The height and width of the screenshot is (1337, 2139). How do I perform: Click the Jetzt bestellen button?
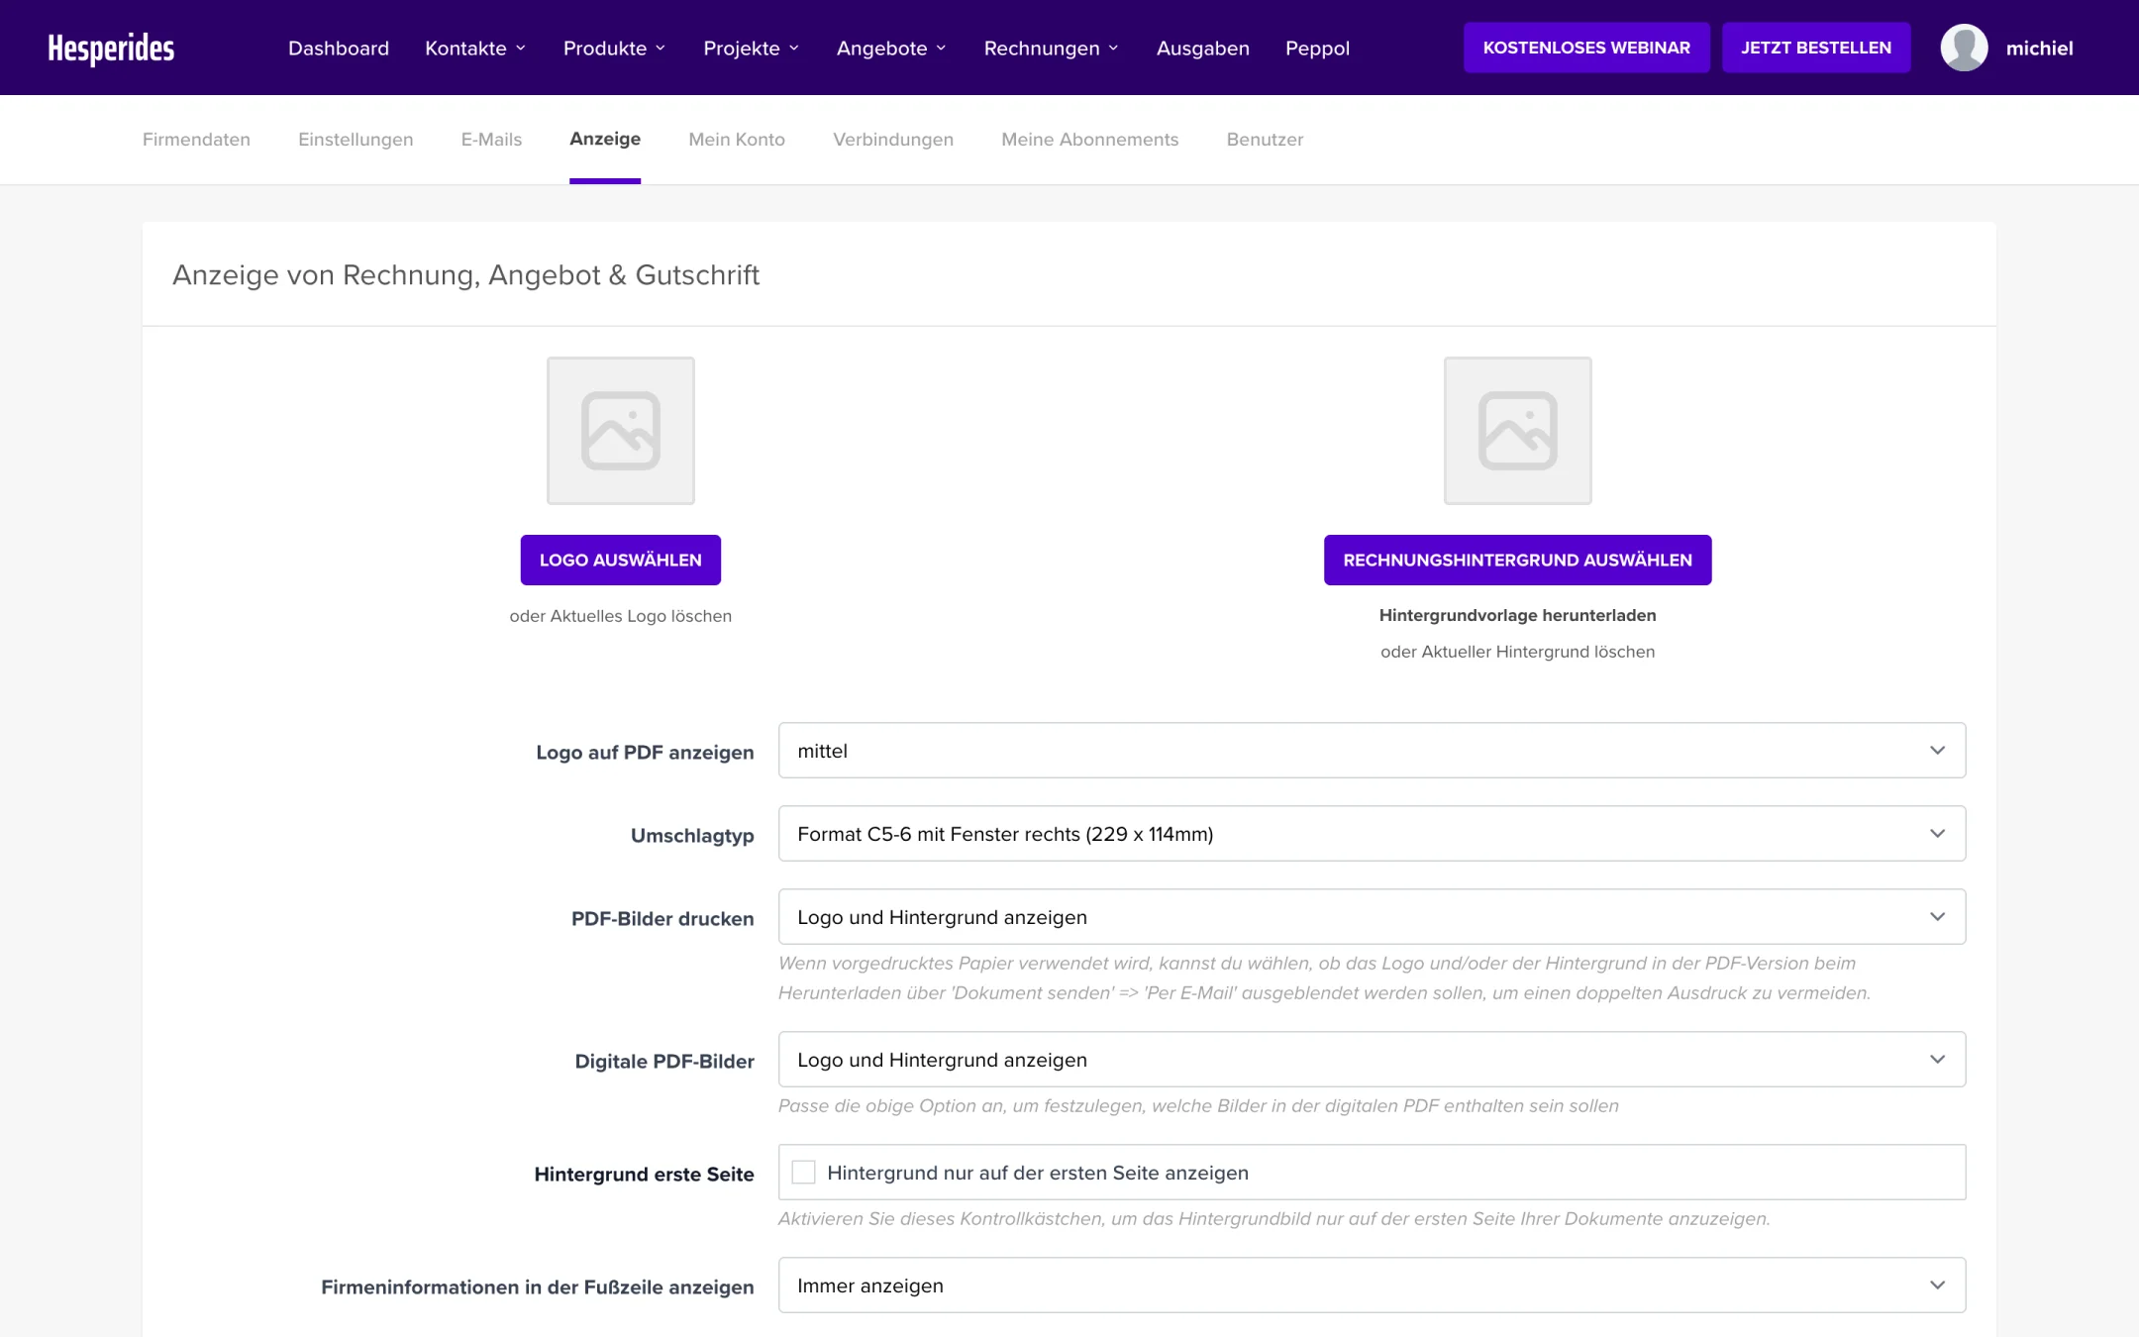tap(1816, 48)
